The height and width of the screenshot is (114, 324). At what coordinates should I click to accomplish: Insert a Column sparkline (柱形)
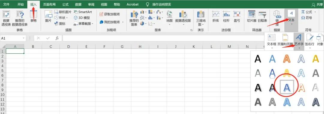pos(226,16)
